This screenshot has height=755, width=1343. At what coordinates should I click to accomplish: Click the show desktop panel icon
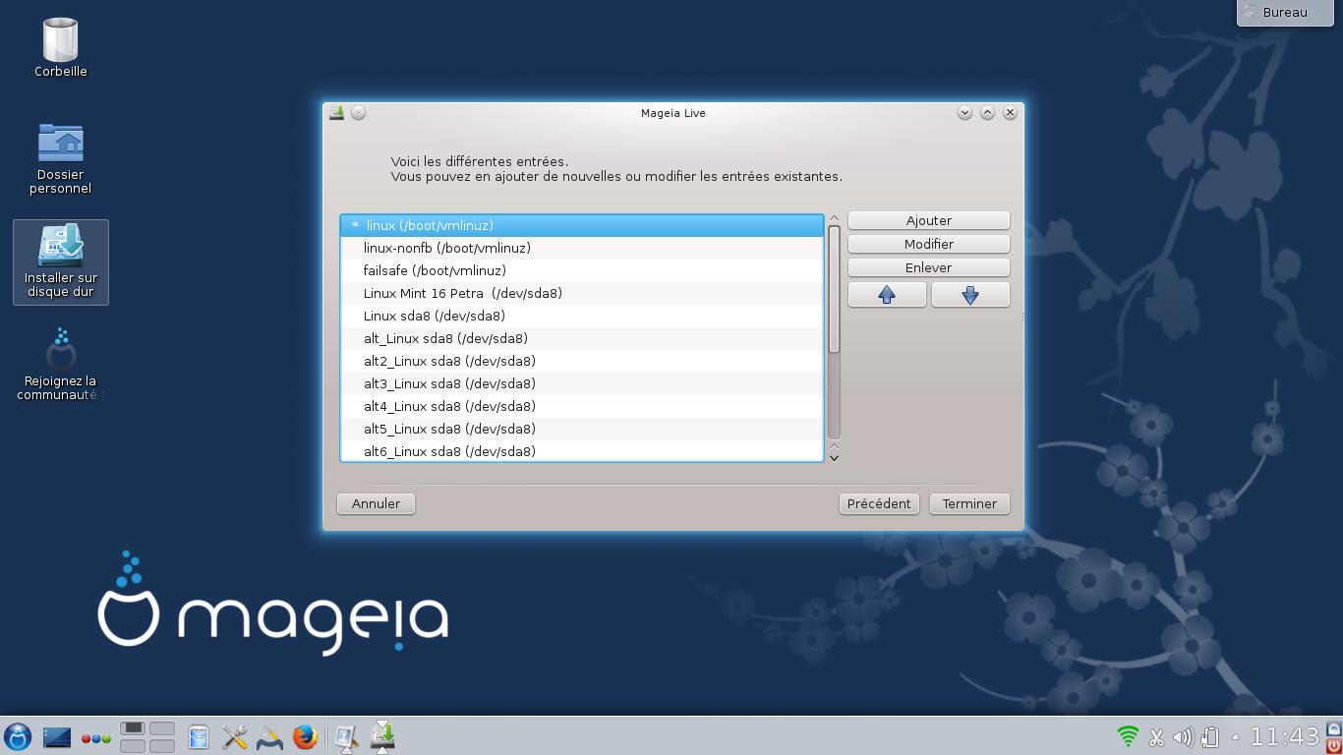point(57,737)
